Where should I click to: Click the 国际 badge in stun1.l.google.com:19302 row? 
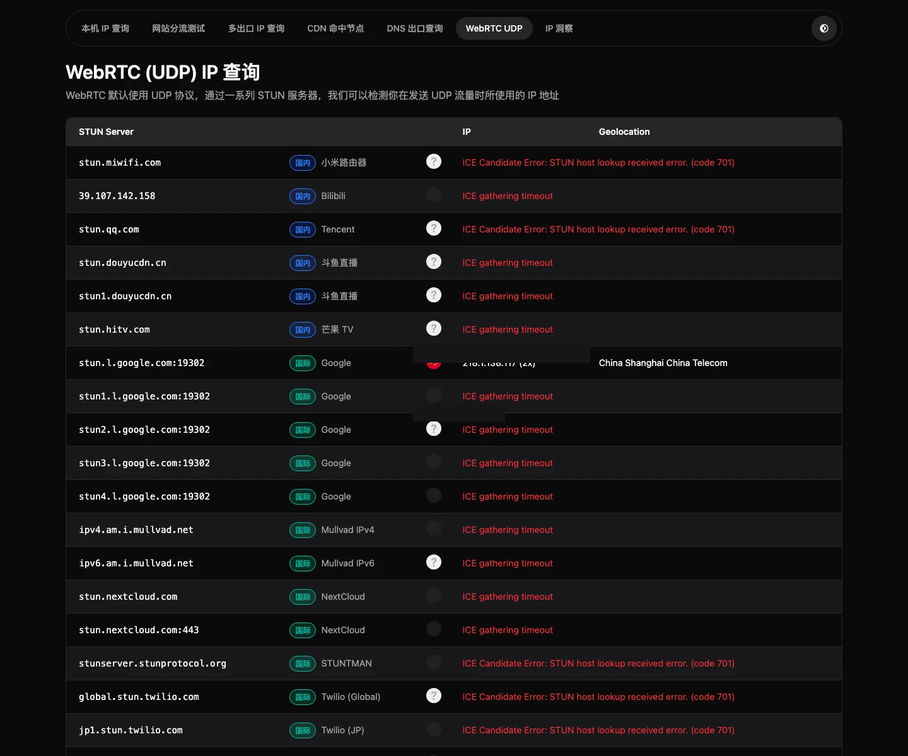pyautogui.click(x=303, y=396)
